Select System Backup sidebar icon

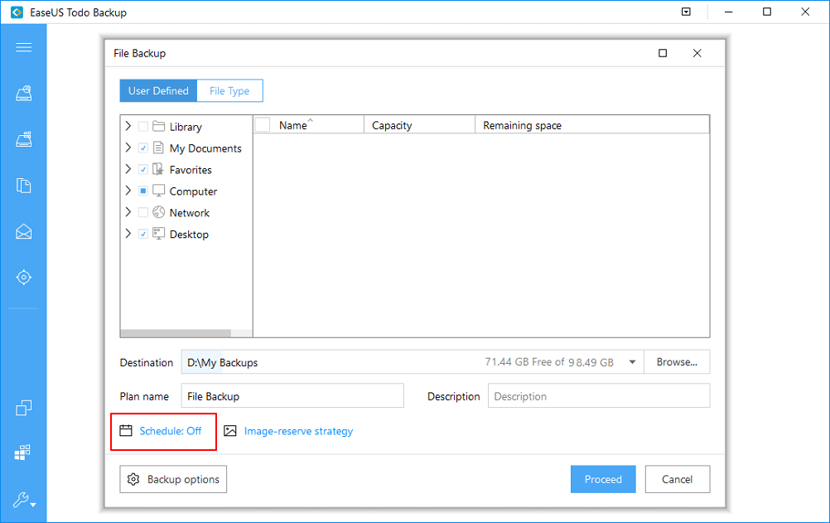[x=24, y=139]
